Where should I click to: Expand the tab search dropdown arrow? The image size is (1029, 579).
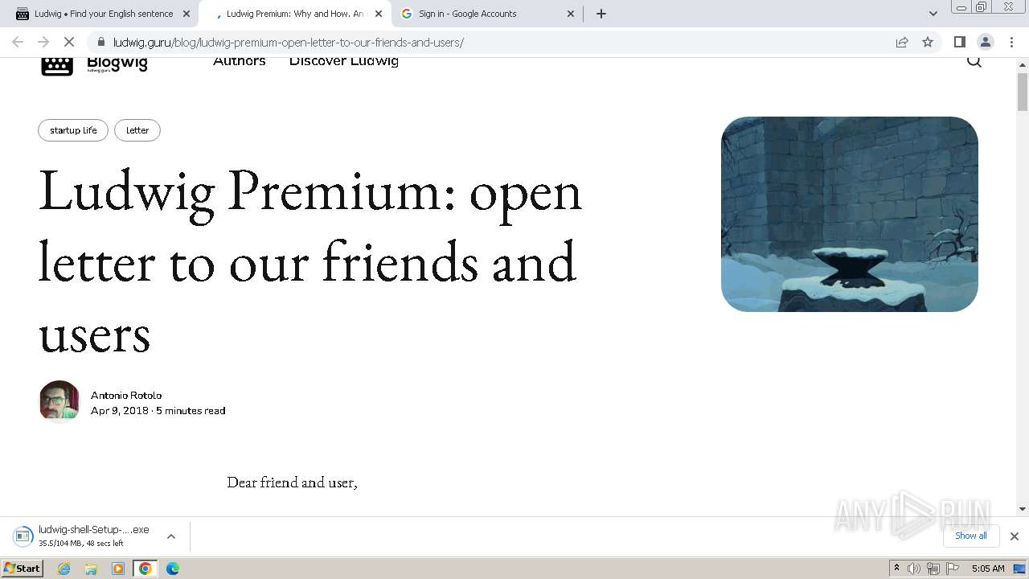[x=933, y=14]
